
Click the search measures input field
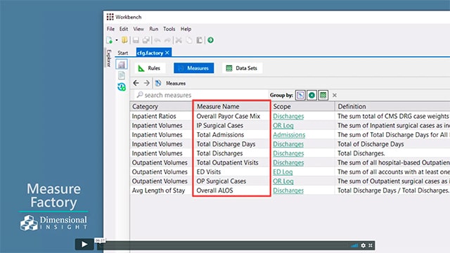tap(201, 95)
